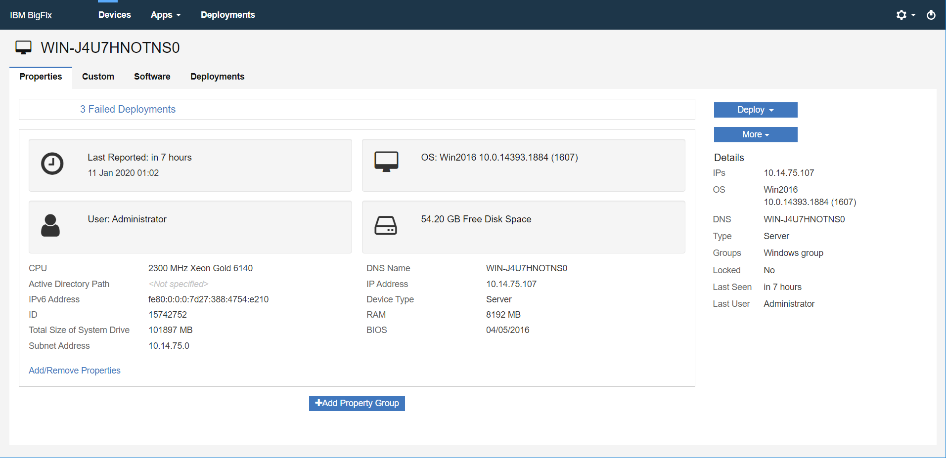Click the DNS value in Details panel

(x=804, y=219)
